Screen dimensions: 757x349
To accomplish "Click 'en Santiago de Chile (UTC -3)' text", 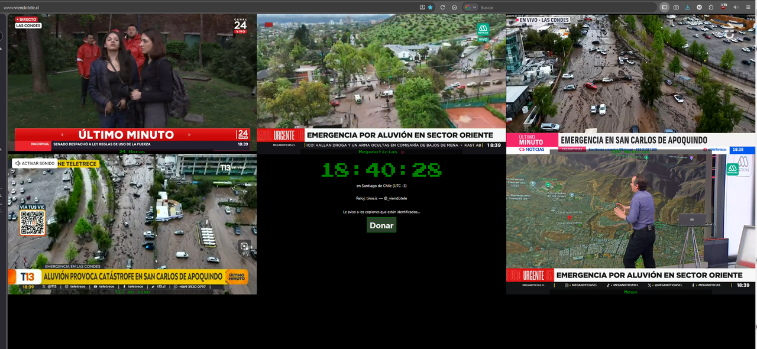I will (381, 186).
